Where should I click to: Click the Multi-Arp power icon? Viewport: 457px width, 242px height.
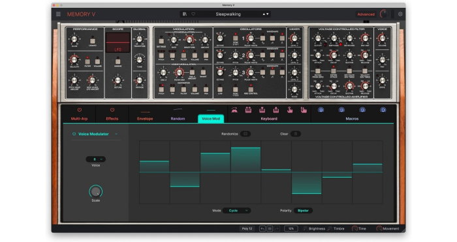(x=79, y=110)
